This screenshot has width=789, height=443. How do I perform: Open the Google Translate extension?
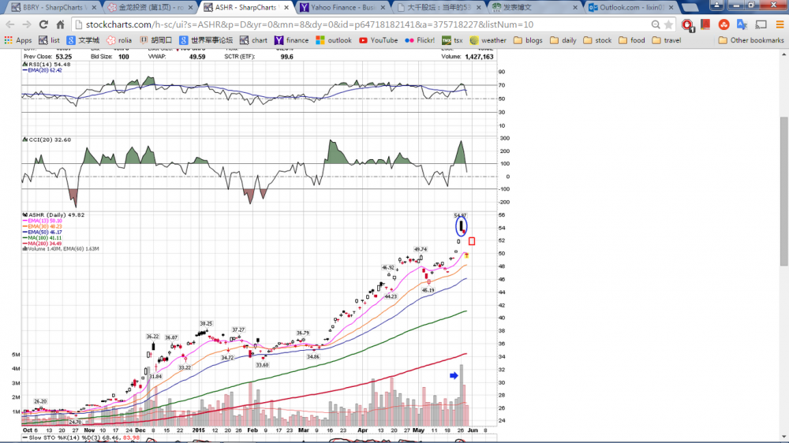742,24
